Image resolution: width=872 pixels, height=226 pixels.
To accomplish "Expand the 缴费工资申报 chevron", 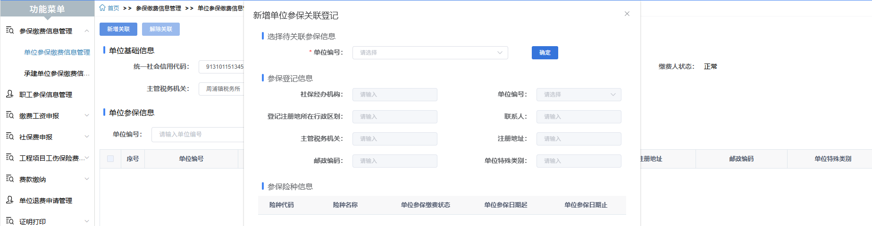I will [x=87, y=115].
